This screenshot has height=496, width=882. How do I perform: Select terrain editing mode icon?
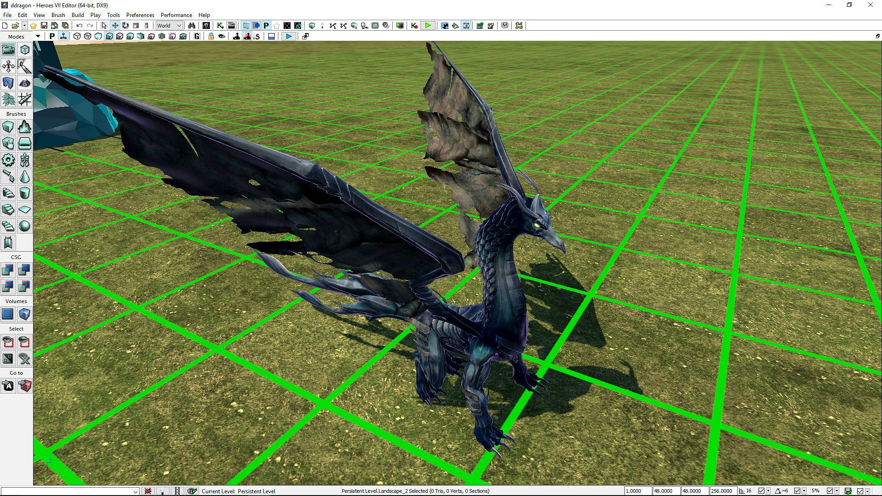click(25, 83)
